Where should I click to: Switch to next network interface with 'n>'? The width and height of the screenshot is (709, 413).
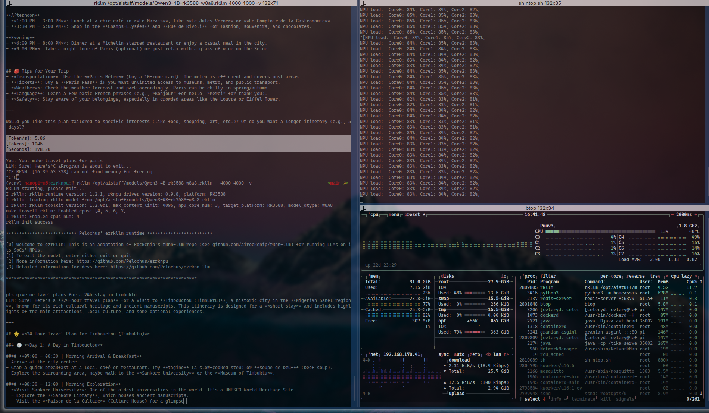(506, 354)
